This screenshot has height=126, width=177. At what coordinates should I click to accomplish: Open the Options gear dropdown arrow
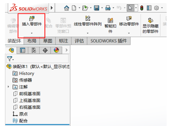pyautogui.click(x=162, y=8)
